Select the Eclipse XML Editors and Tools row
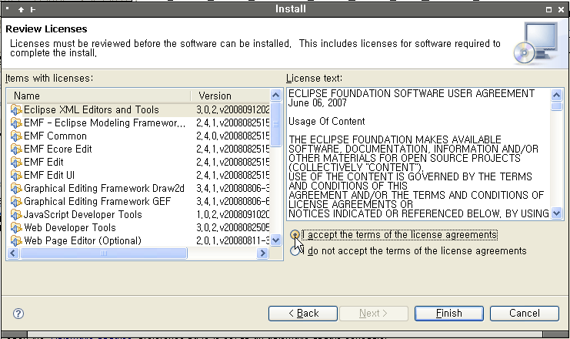570x339 pixels. click(138, 109)
